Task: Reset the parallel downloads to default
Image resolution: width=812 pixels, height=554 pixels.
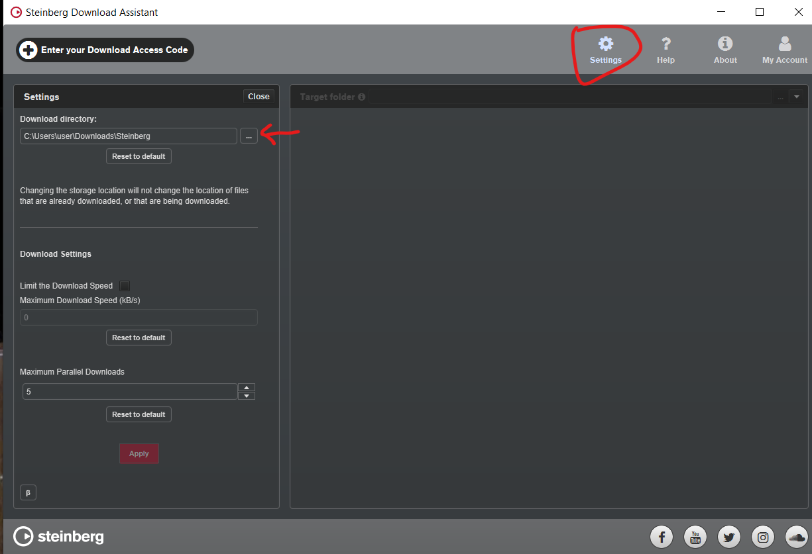Action: coord(139,414)
